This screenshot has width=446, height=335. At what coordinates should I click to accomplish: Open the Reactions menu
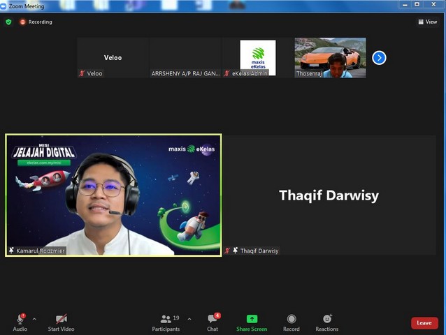pos(326,319)
